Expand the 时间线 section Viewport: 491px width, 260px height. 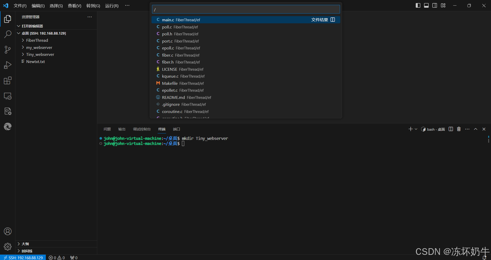tap(27, 251)
